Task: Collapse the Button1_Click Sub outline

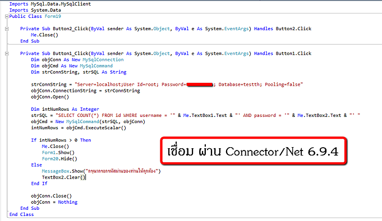Action: pos(7,54)
